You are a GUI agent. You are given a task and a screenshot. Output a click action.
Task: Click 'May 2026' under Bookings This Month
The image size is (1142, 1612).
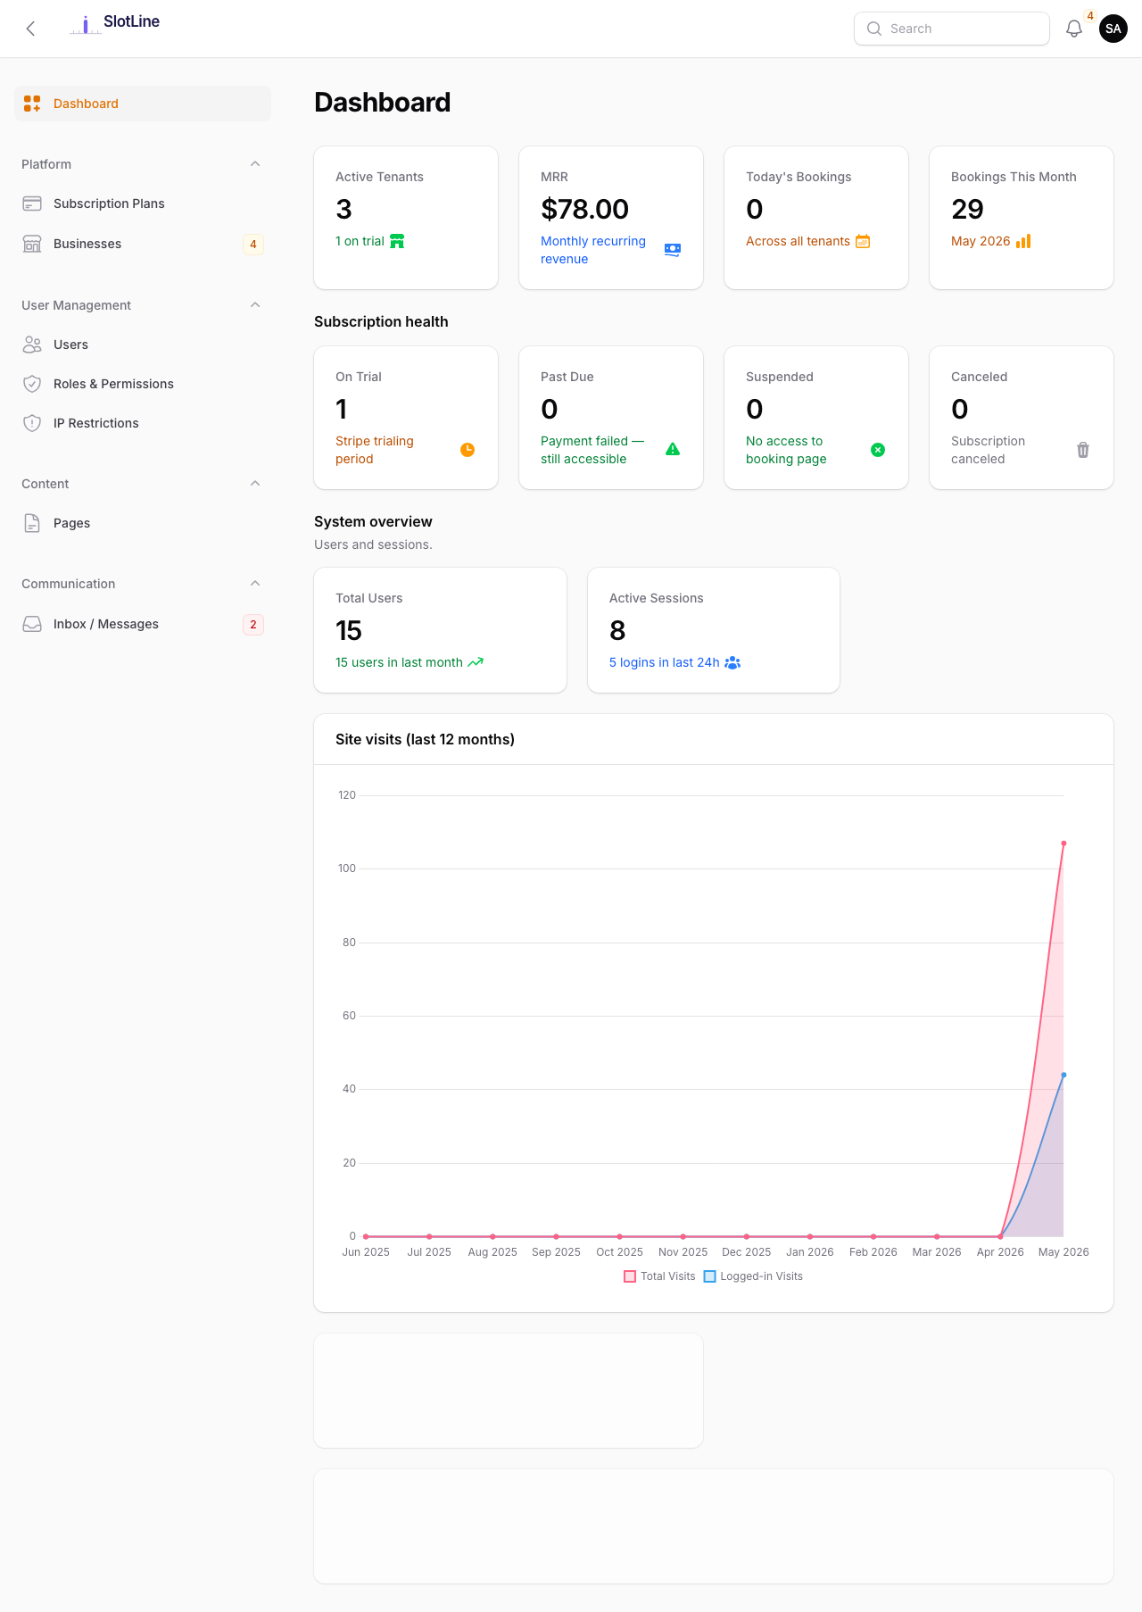tap(981, 241)
